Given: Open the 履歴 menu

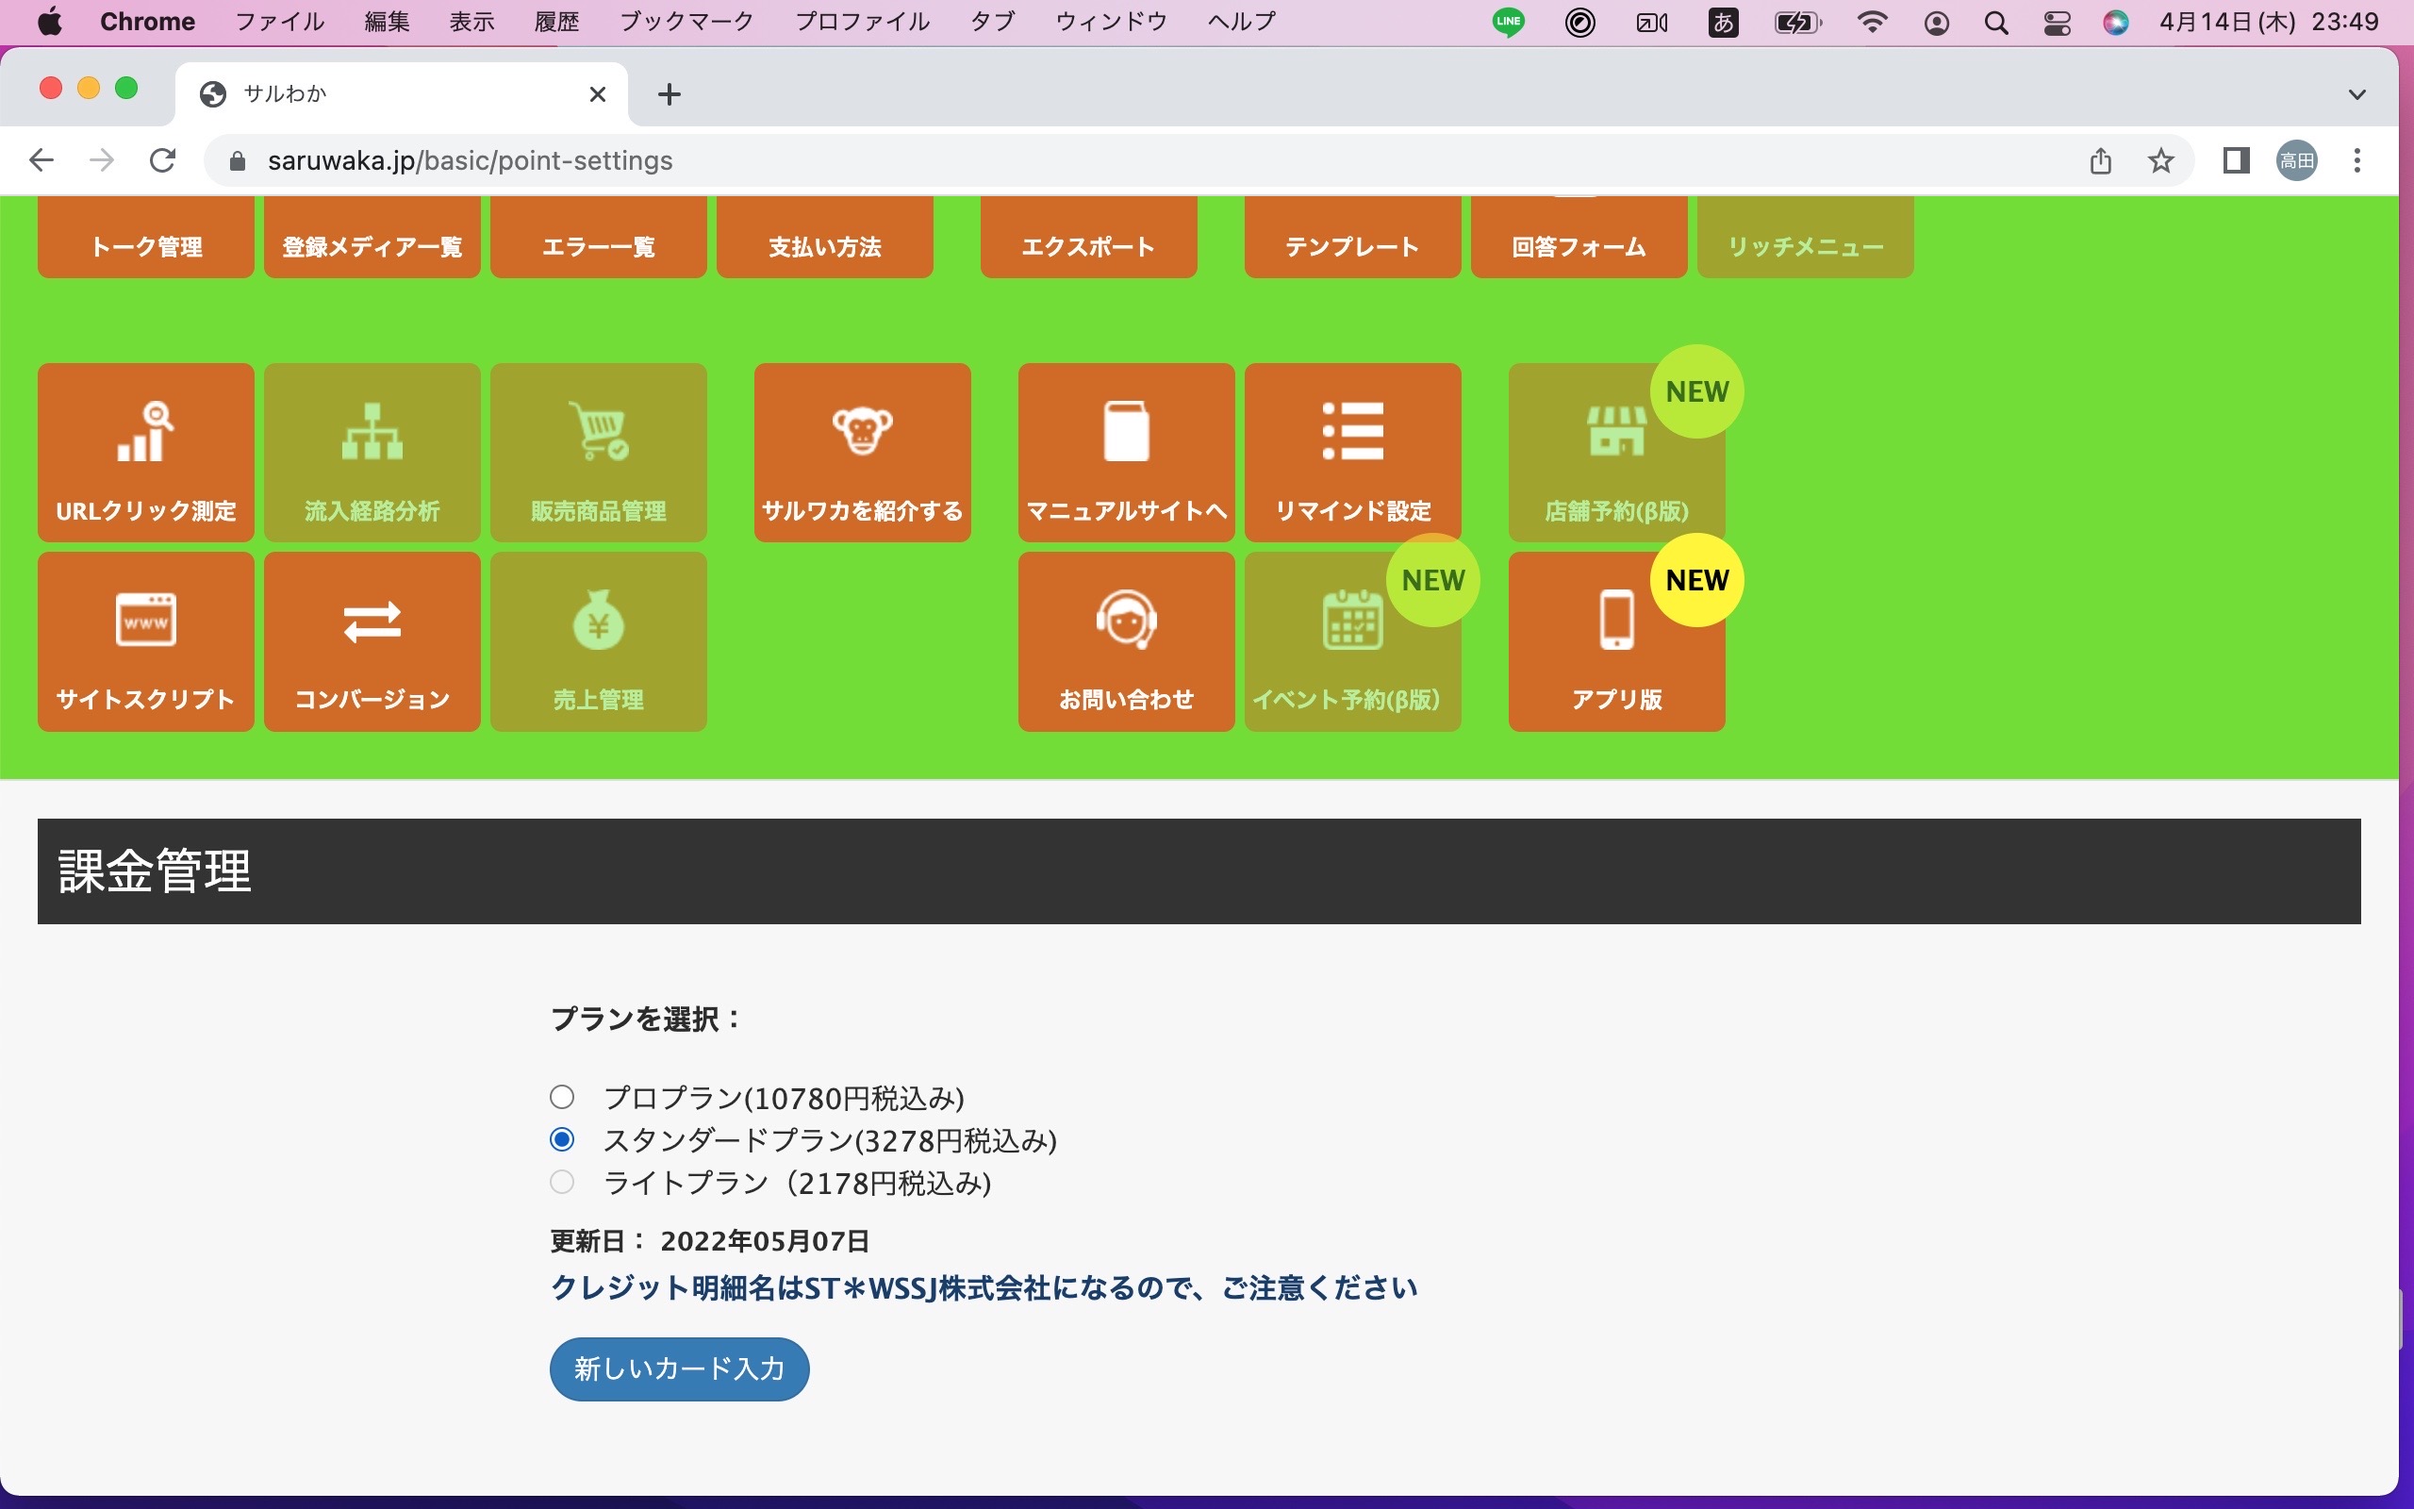Looking at the screenshot, I should tap(556, 22).
